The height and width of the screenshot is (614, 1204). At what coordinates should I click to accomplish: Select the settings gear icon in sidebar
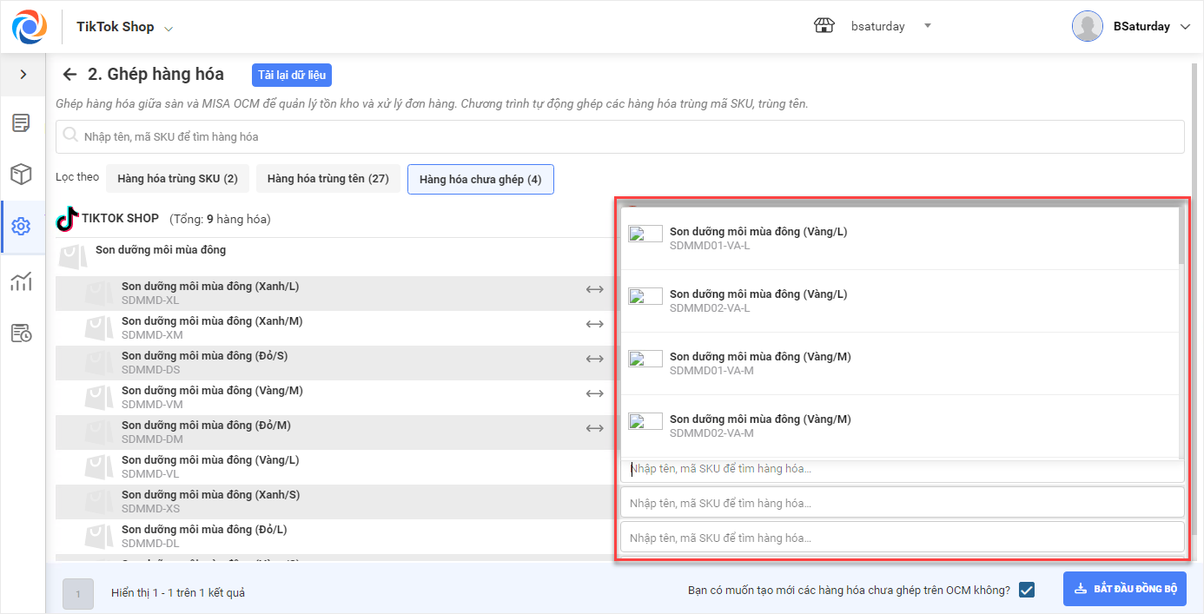click(22, 227)
